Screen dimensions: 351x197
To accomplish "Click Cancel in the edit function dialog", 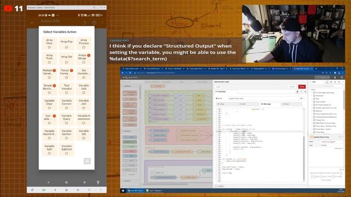I will pos(292,86).
